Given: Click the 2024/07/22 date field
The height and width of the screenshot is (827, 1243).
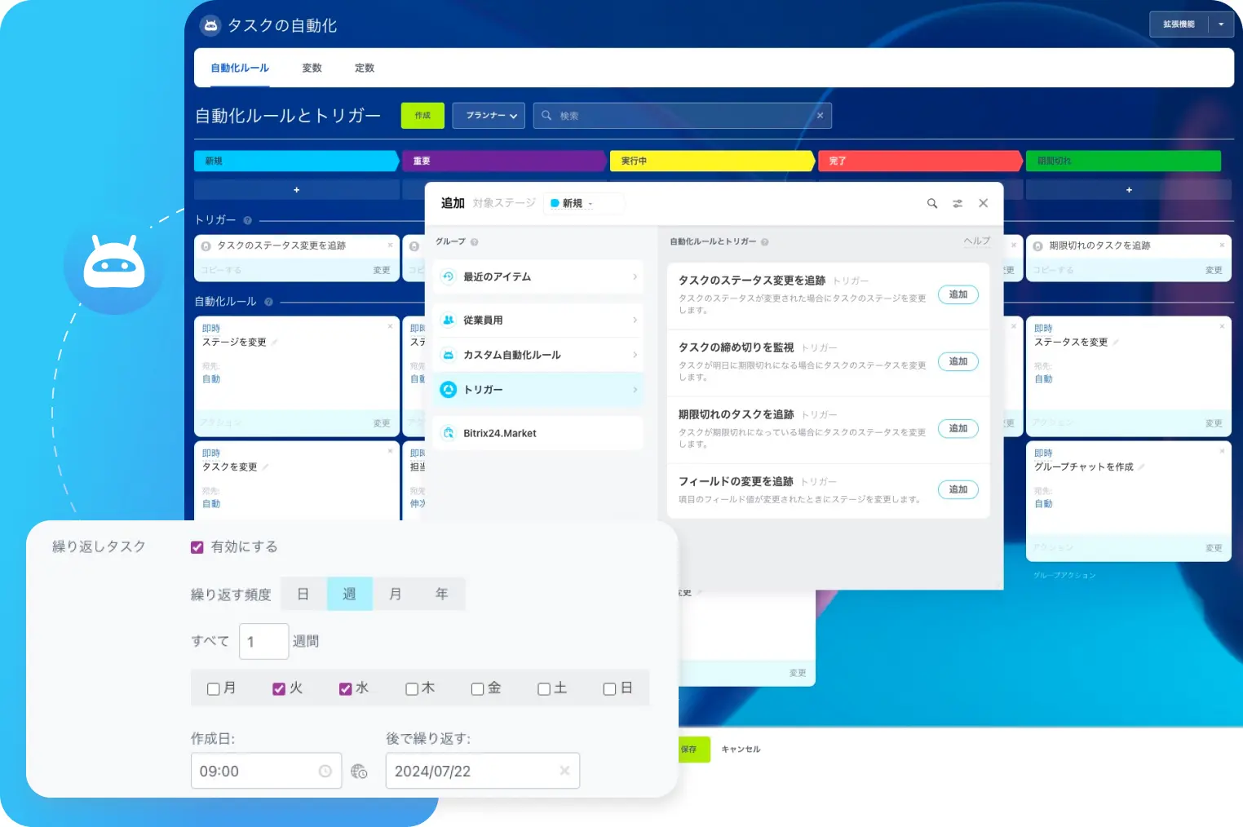Looking at the screenshot, I should coord(483,771).
